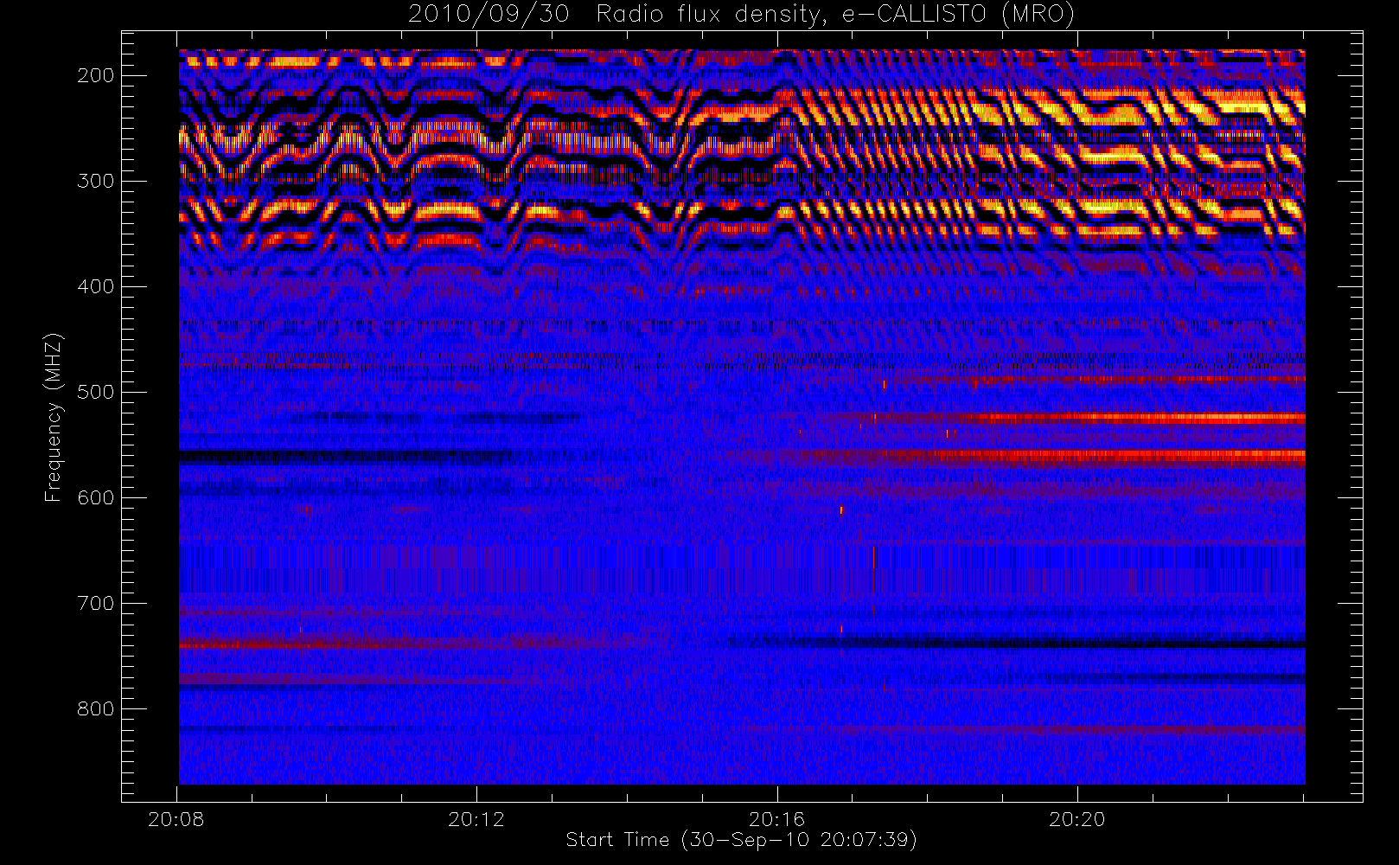
Task: Click the 500 frequency tick label
Action: [x=95, y=392]
